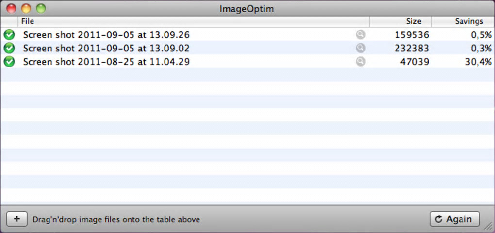Screen dimensions: 495x233
Task: Select row Screen shot 2011-09-05 at 13.09.02
Action: click(x=106, y=49)
